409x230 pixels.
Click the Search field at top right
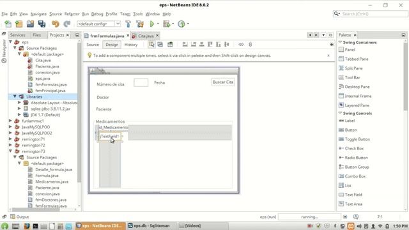tap(371, 14)
